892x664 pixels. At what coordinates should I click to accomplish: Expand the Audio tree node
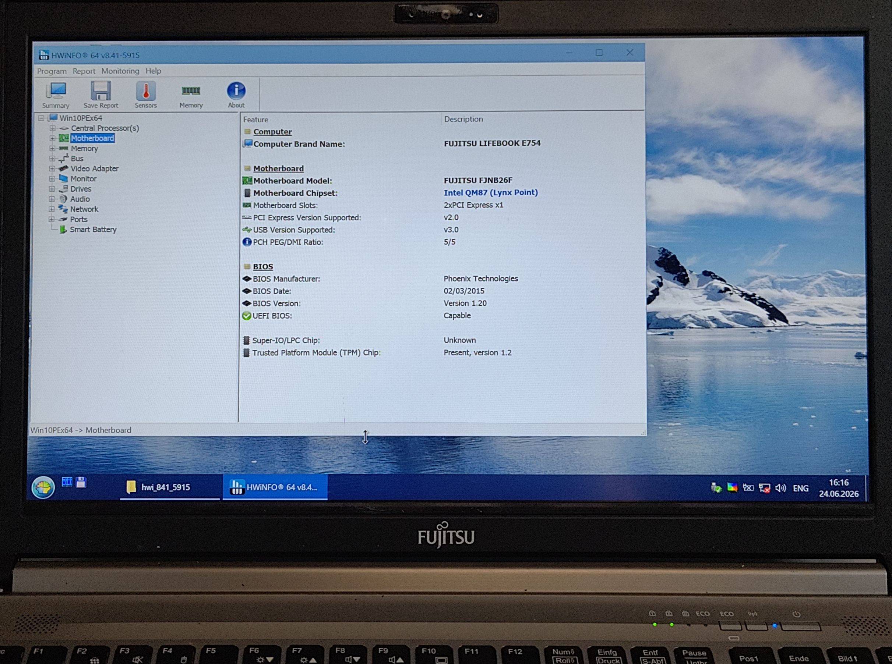point(52,199)
